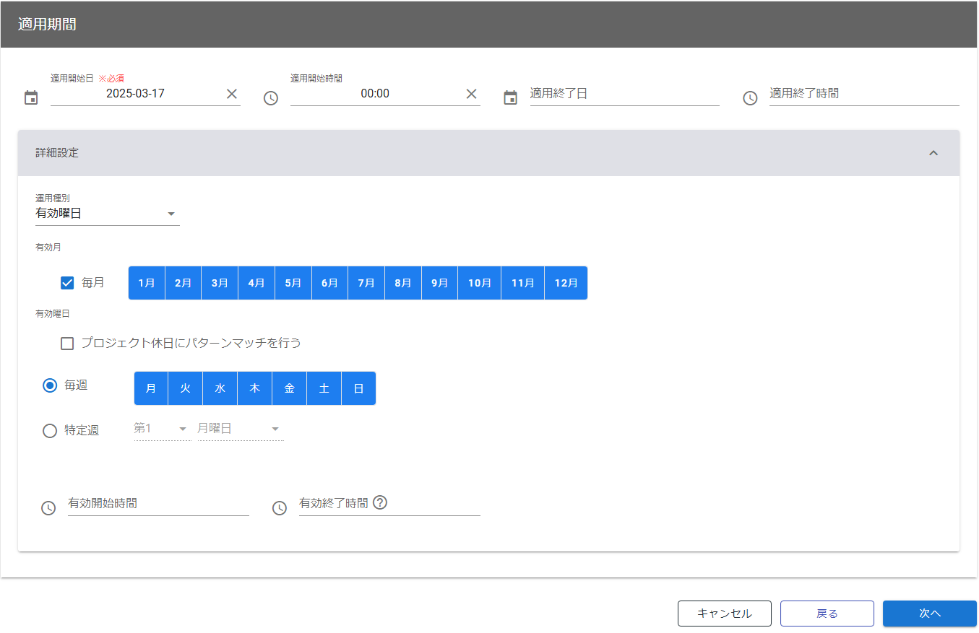The width and height of the screenshot is (979, 633).
Task: Toggle the 3月 month button
Action: point(220,283)
